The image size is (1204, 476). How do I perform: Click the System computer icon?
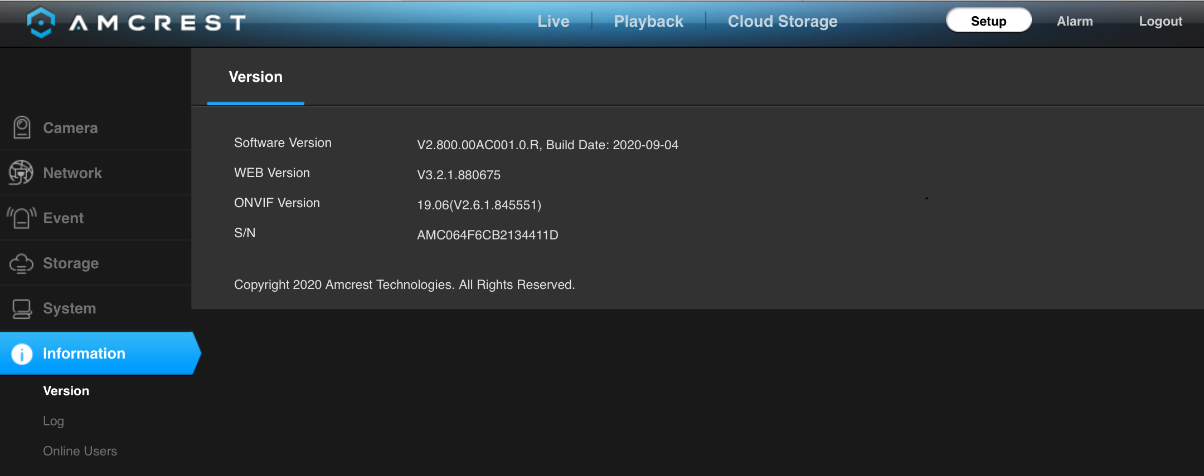point(22,308)
